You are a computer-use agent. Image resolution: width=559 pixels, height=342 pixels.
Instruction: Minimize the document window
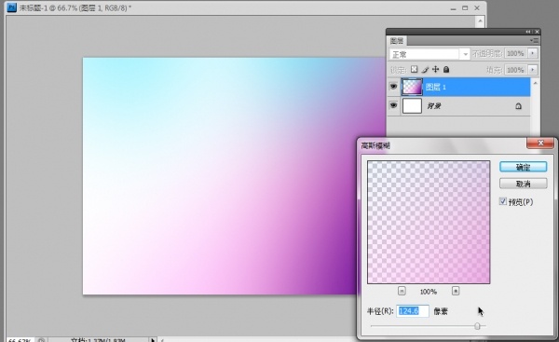[x=453, y=8]
